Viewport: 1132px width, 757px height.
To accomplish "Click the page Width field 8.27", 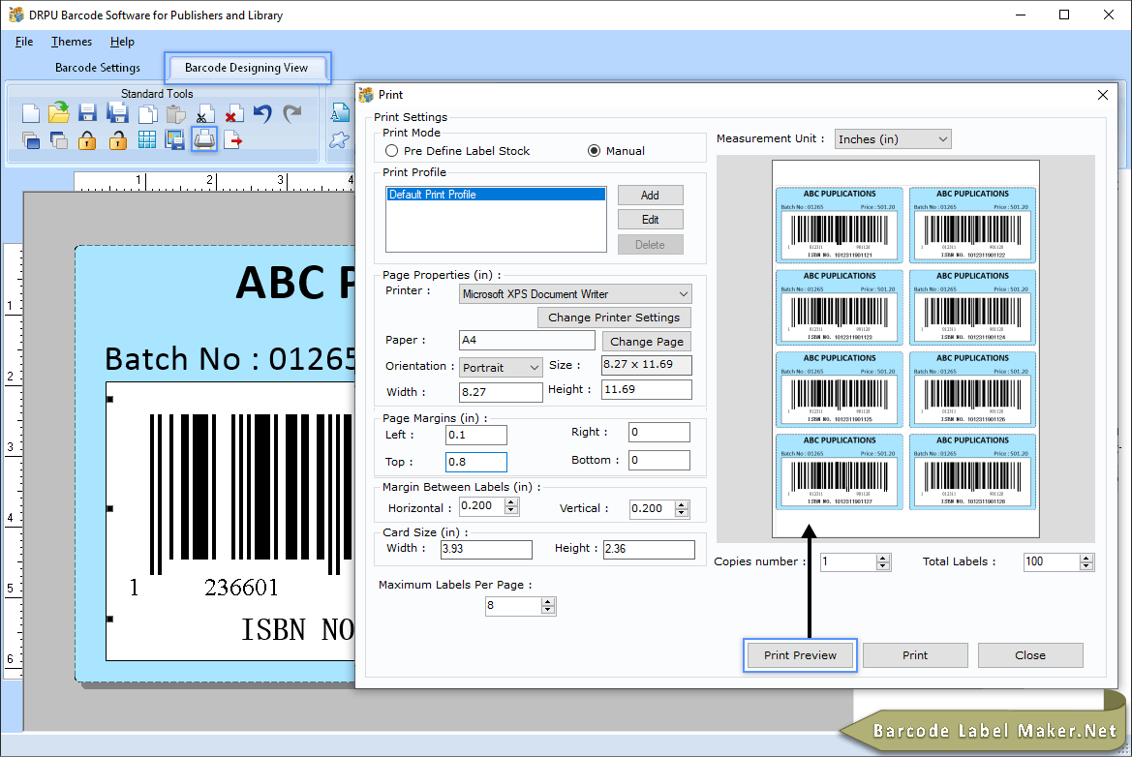I will point(501,392).
